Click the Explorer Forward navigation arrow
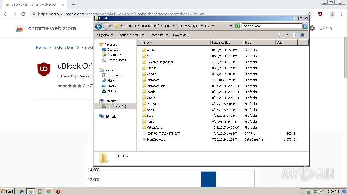This screenshot has width=347, height=195. click(106, 26)
